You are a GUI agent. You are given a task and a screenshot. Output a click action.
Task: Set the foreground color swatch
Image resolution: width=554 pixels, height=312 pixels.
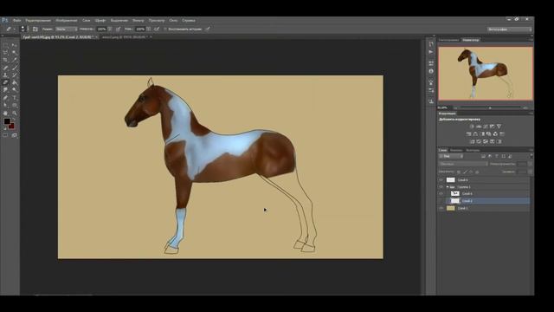tap(7, 121)
